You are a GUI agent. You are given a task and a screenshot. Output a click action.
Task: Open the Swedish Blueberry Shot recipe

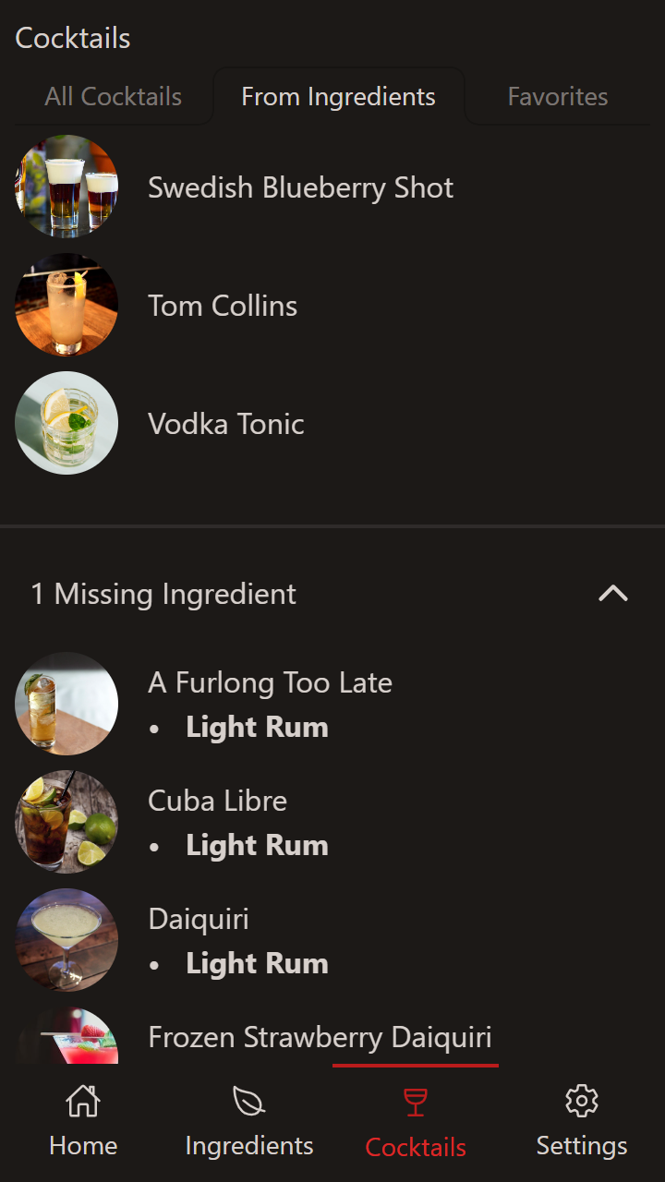tap(300, 187)
